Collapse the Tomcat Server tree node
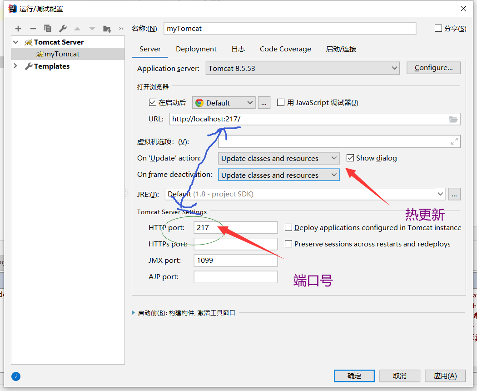The image size is (477, 391). tap(16, 42)
